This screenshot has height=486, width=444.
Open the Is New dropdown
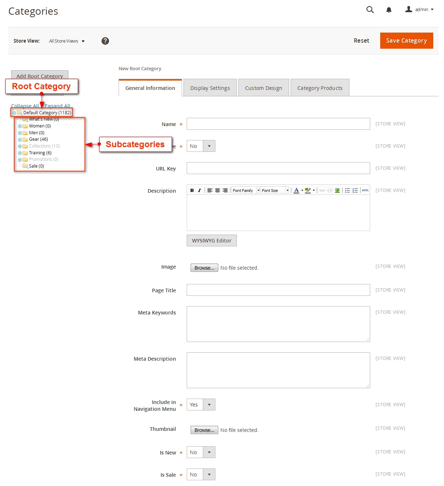click(201, 452)
